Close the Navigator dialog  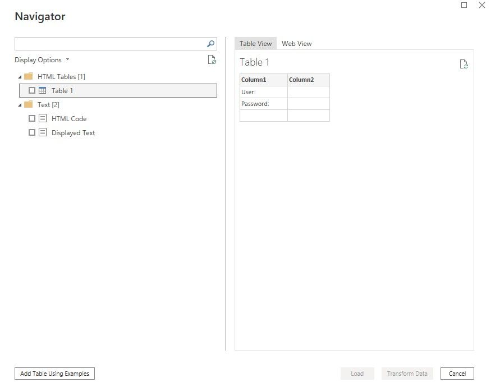[482, 5]
